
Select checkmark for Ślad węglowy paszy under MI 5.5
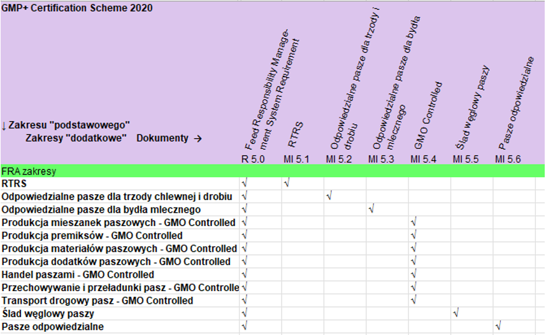tap(456, 313)
